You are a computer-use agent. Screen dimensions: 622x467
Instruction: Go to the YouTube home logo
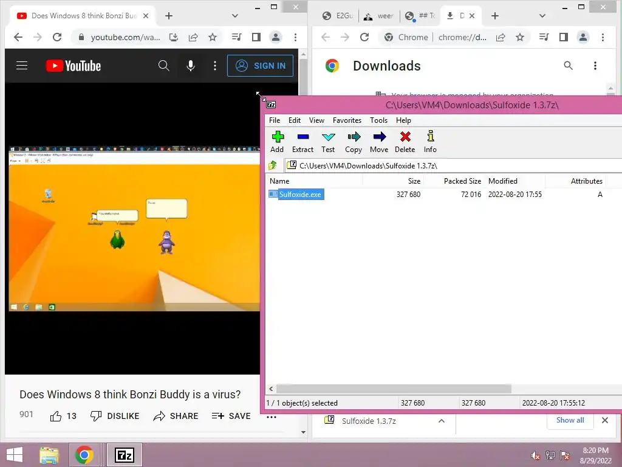[x=73, y=66]
